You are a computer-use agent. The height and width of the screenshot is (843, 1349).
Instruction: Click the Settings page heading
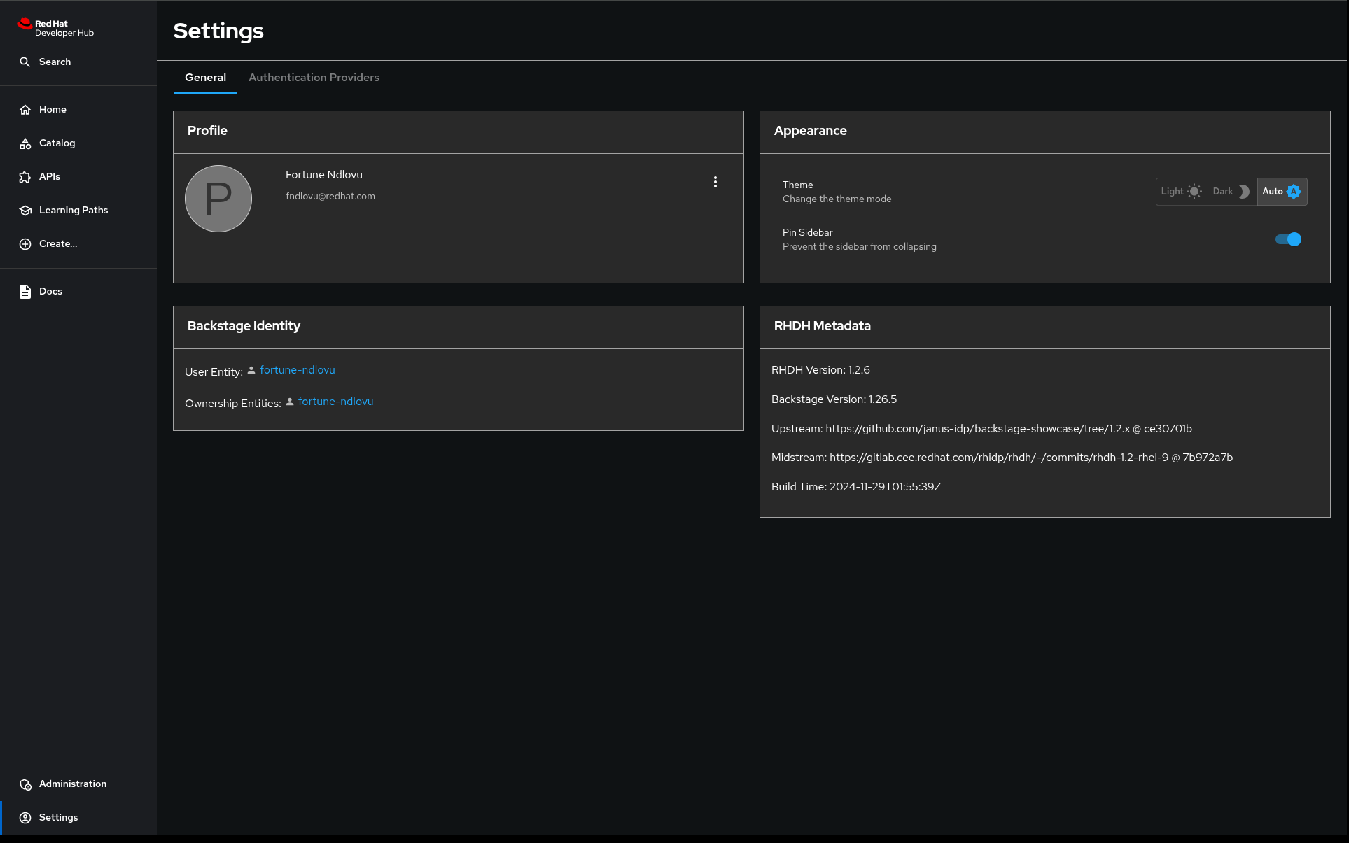(218, 31)
